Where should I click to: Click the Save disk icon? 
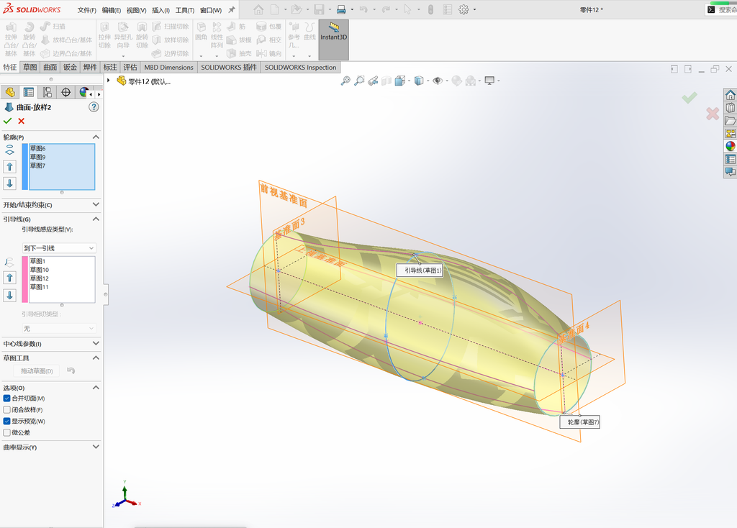coord(319,9)
